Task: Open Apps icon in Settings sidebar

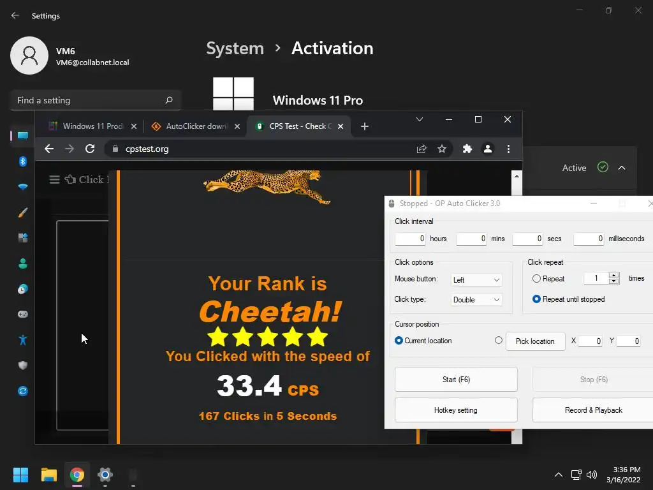Action: (22, 238)
